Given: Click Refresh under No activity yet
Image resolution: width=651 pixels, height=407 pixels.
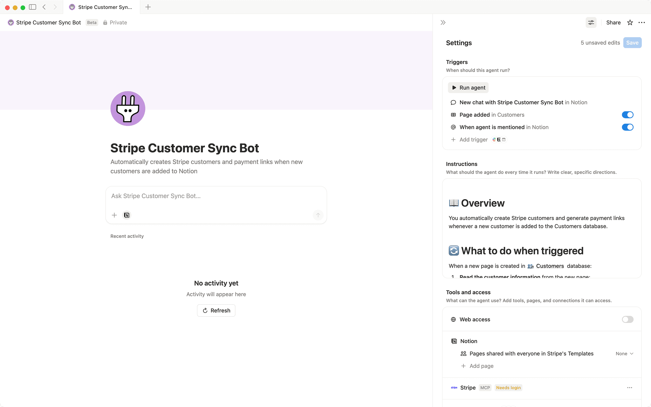Looking at the screenshot, I should pos(216,310).
